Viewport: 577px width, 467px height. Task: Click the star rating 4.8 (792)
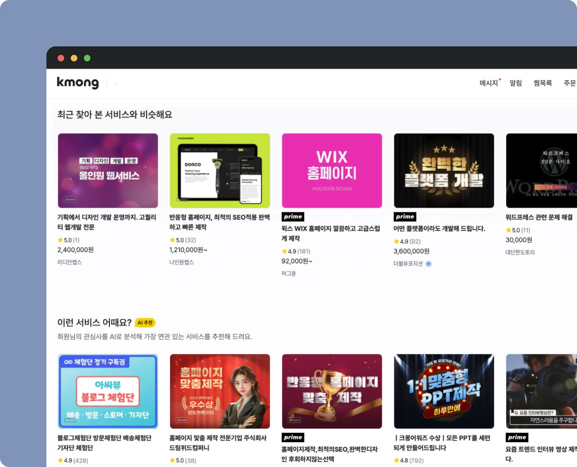(409, 461)
